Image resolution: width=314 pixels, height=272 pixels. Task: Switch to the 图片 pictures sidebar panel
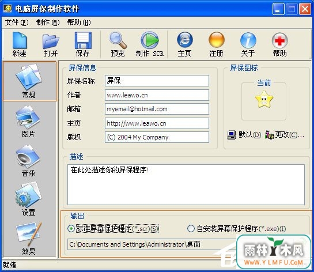(28, 122)
